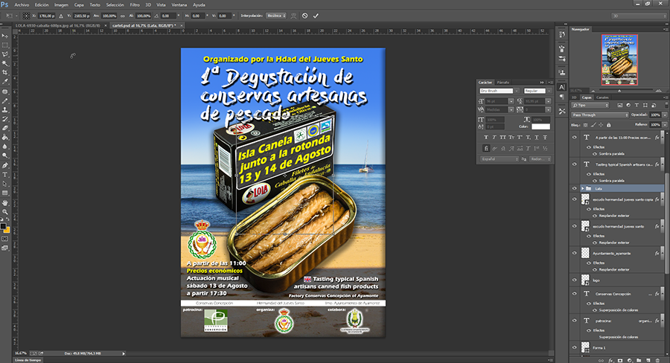
Task: Open the Español language dropdown
Action: (500, 159)
